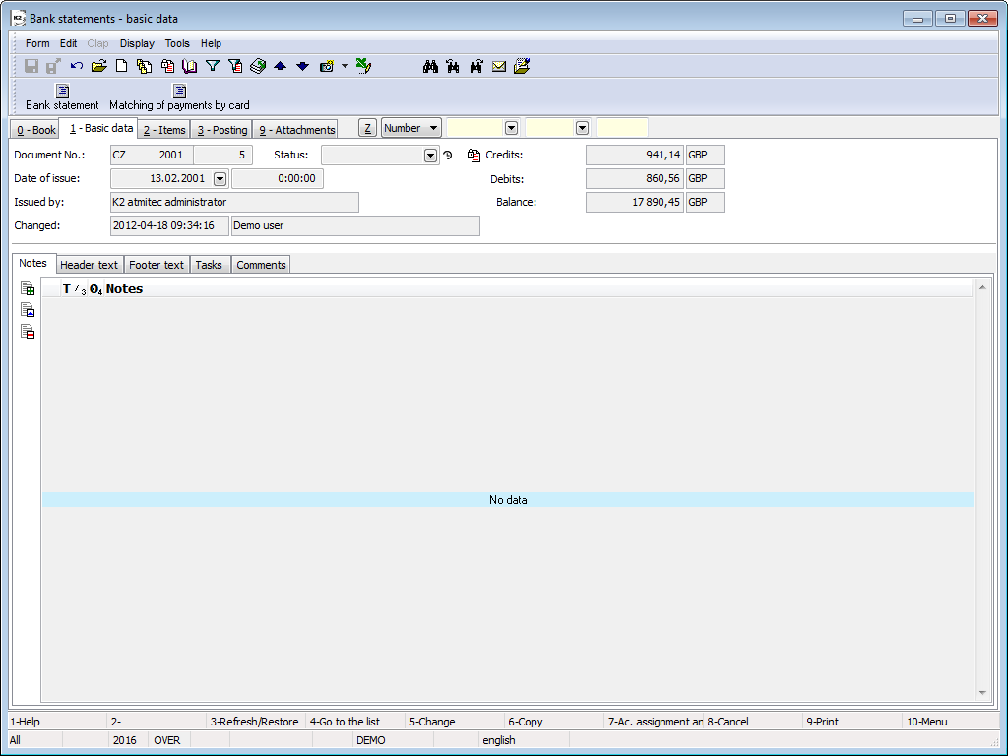The height and width of the screenshot is (756, 1008).
Task: Click the edit note icon in sidebar
Action: (x=28, y=310)
